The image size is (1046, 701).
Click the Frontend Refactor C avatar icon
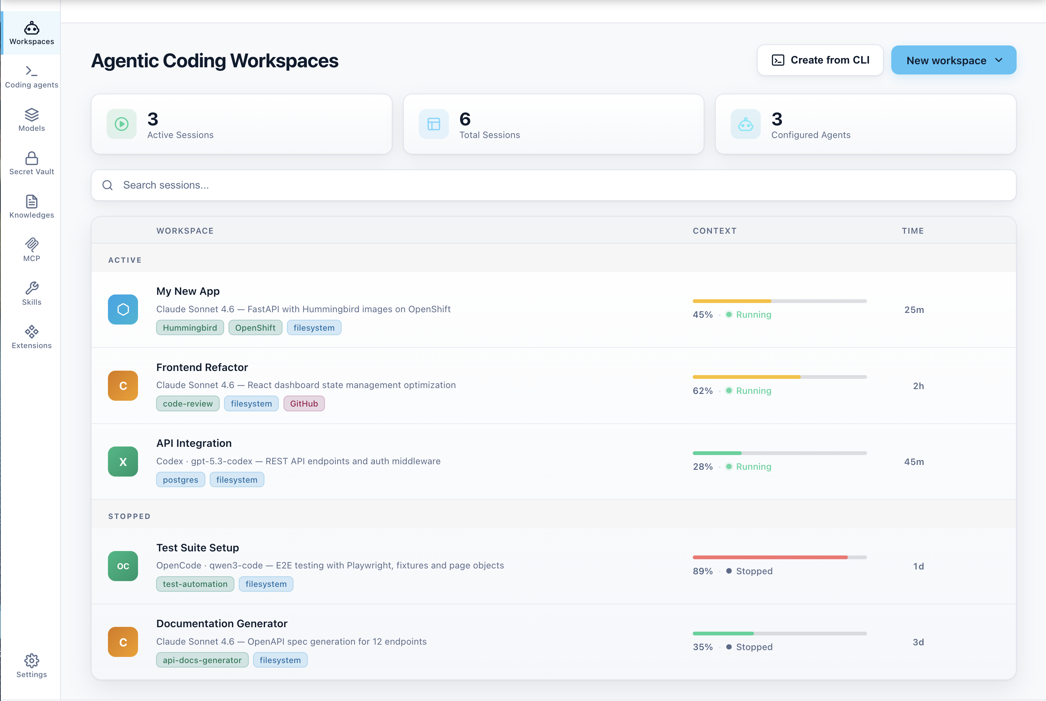123,385
